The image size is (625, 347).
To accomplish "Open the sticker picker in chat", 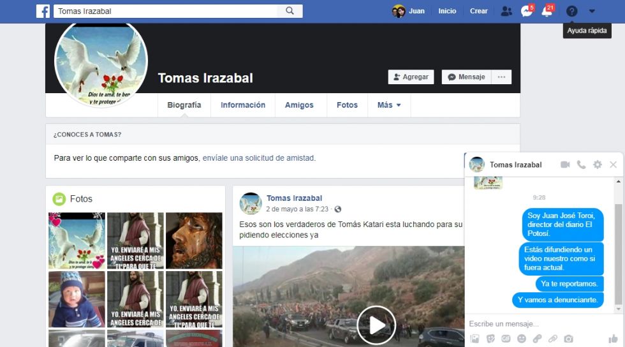I will tap(490, 339).
